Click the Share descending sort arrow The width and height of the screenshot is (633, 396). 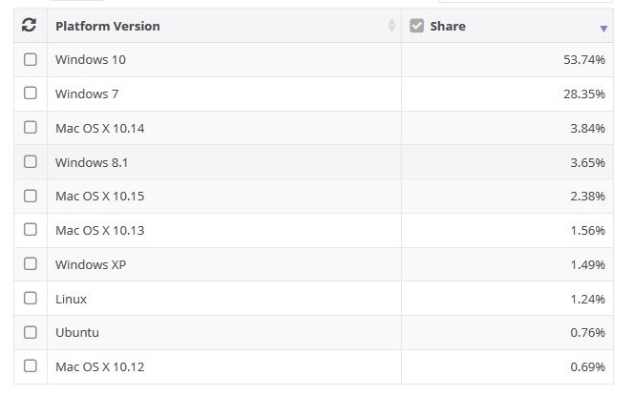coord(603,29)
